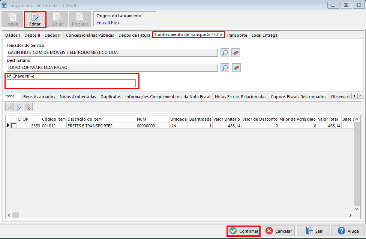Click cell FRETES E TRANSPORTES
The image size is (366, 239).
101,126
